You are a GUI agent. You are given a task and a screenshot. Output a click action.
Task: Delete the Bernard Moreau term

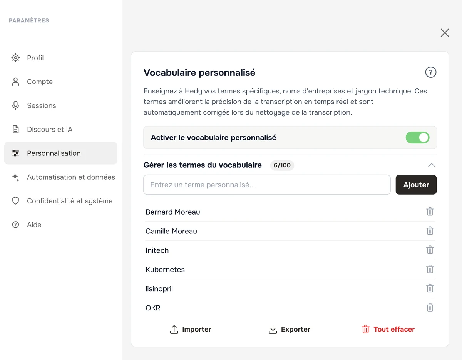430,212
